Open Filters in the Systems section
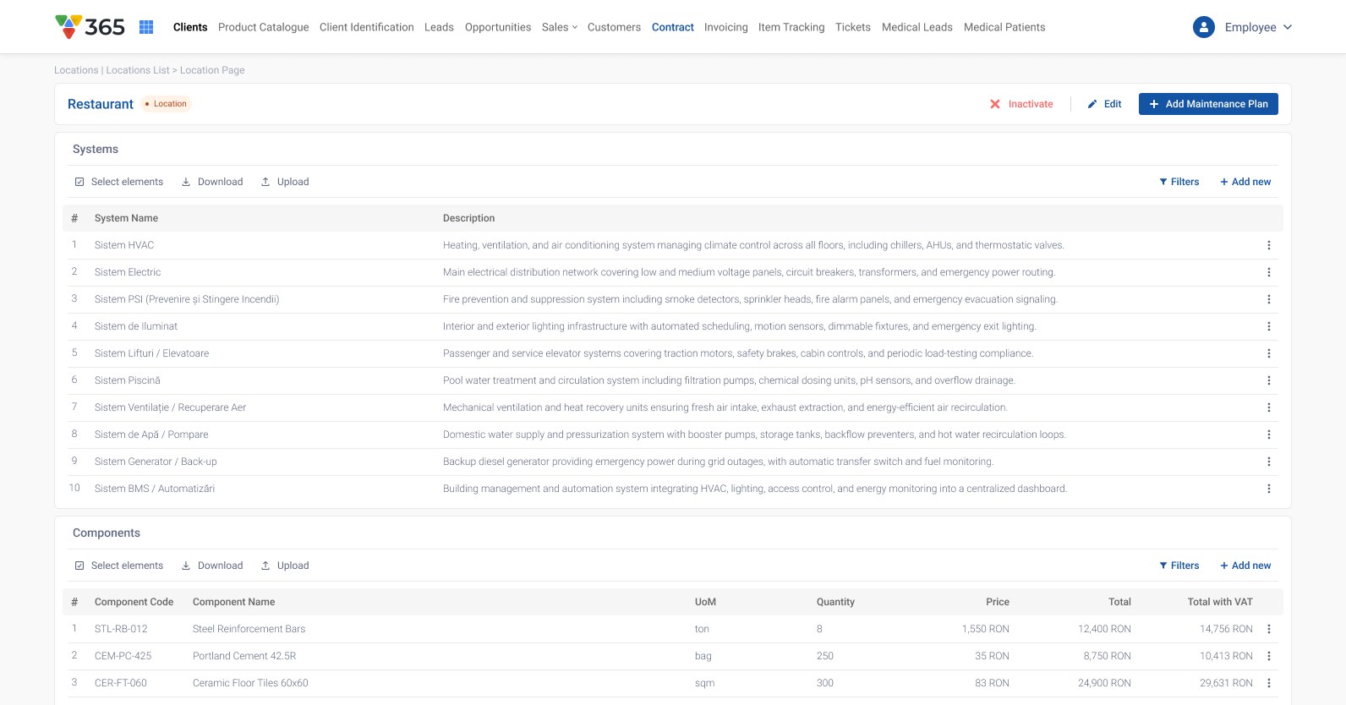The width and height of the screenshot is (1346, 705). 1179,182
